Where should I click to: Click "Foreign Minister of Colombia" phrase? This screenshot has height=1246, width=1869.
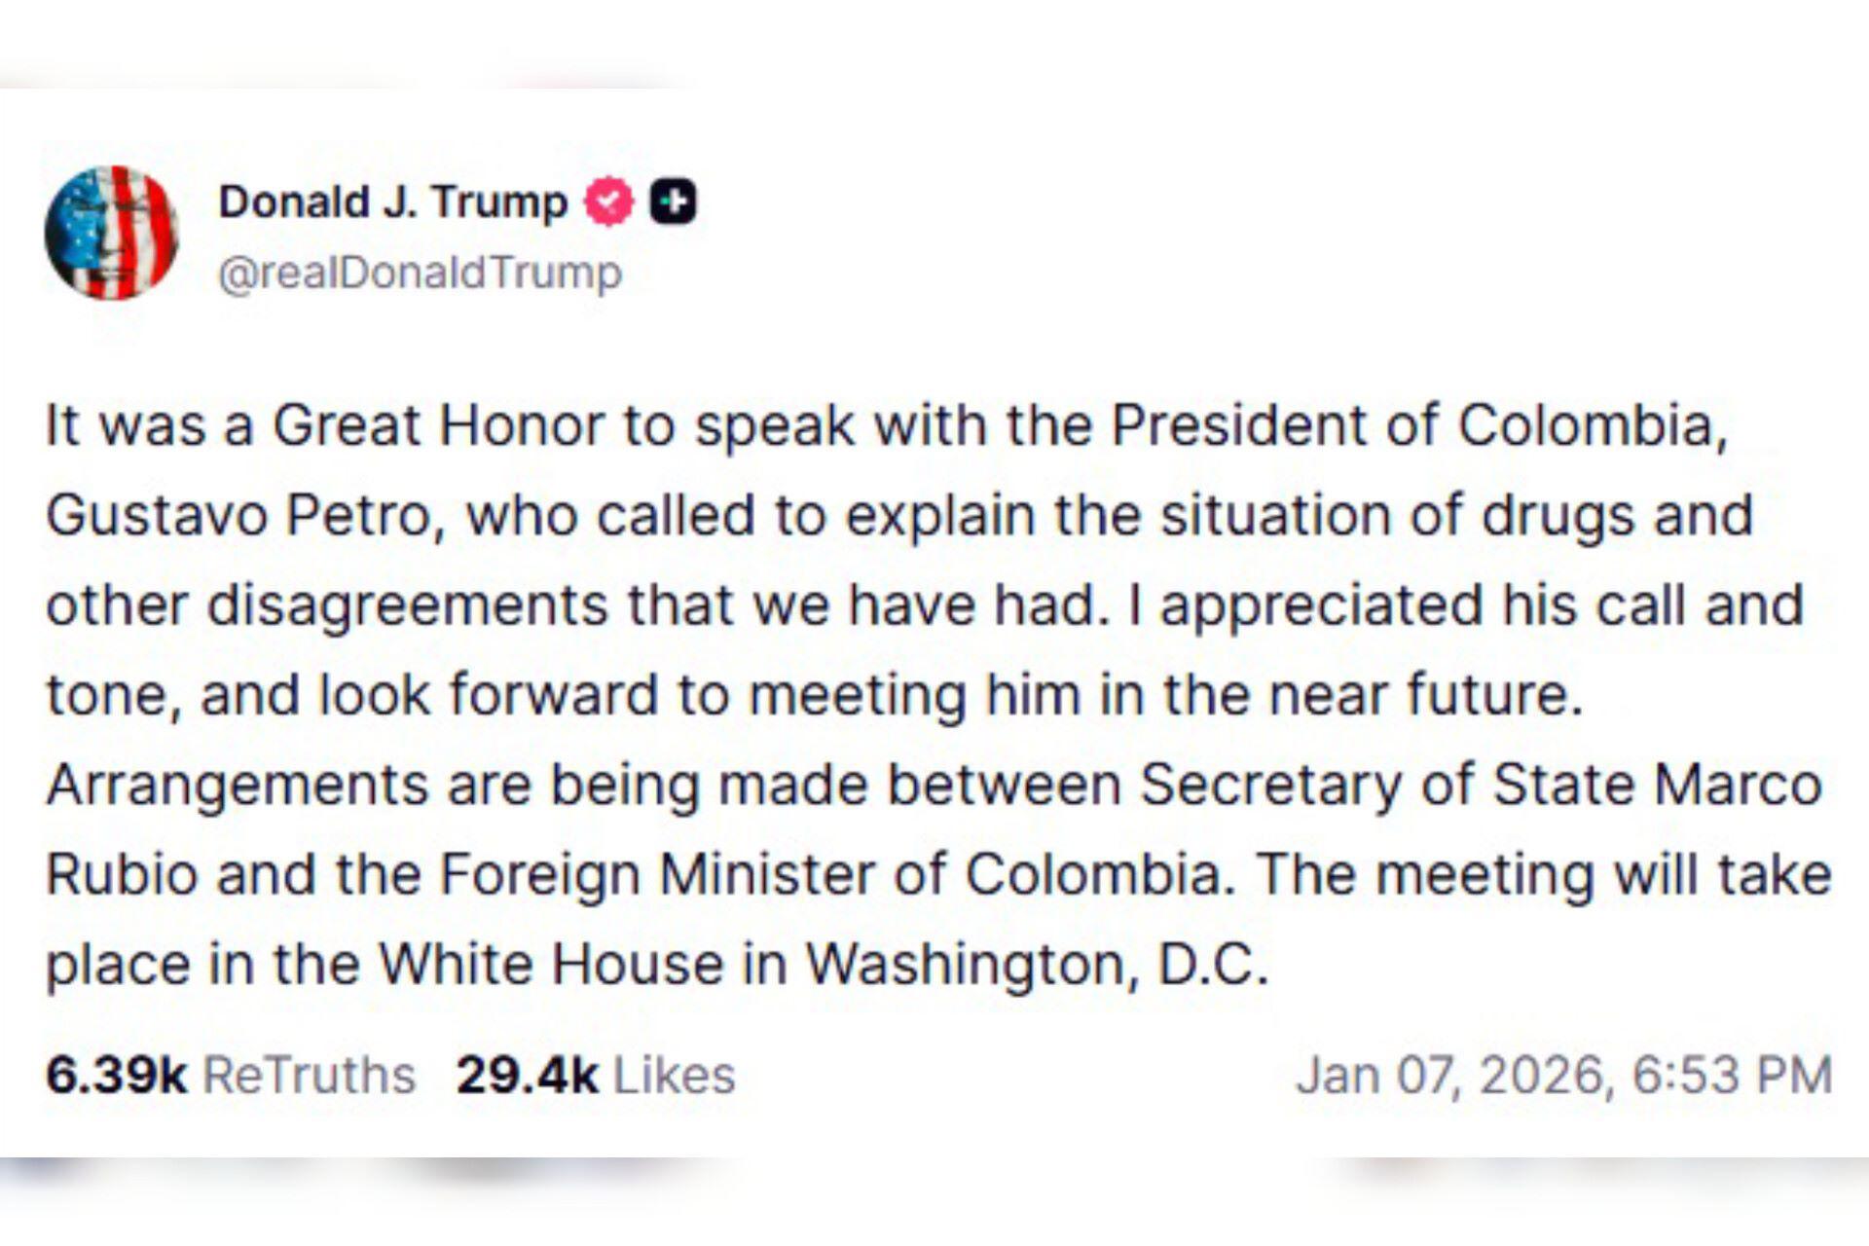point(829,874)
